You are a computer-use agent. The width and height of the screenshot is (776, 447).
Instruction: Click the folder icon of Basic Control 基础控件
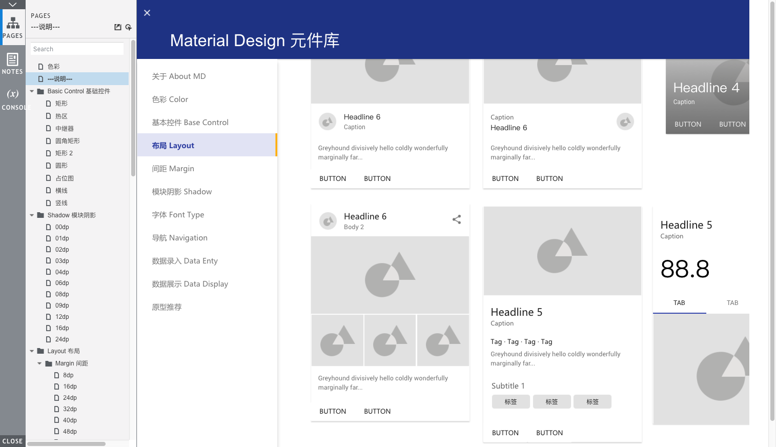tap(40, 91)
